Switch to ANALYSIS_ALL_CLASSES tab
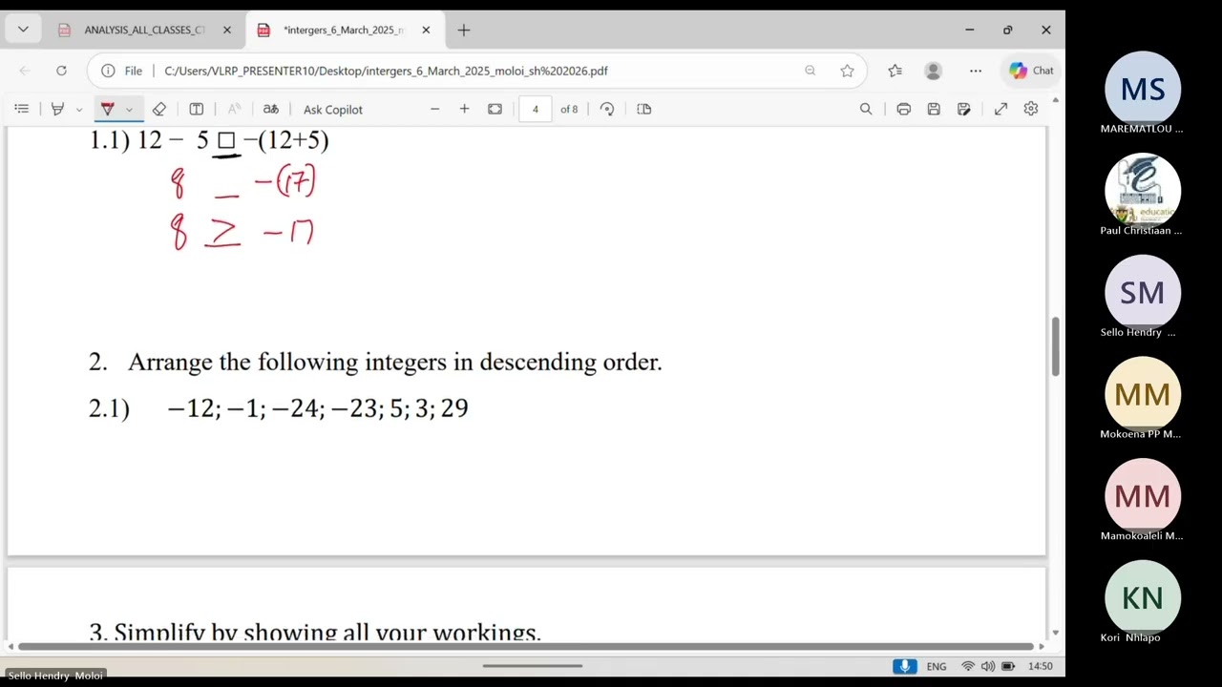This screenshot has width=1222, height=687. (x=143, y=30)
